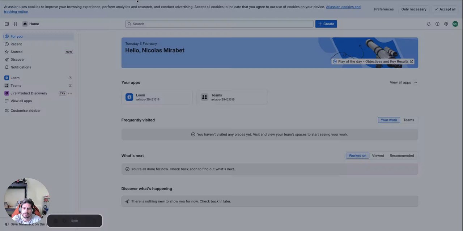Screen dimensions: 463x231
Task: Collapse the sidebar using the panel icon
Action: [x=7, y=24]
